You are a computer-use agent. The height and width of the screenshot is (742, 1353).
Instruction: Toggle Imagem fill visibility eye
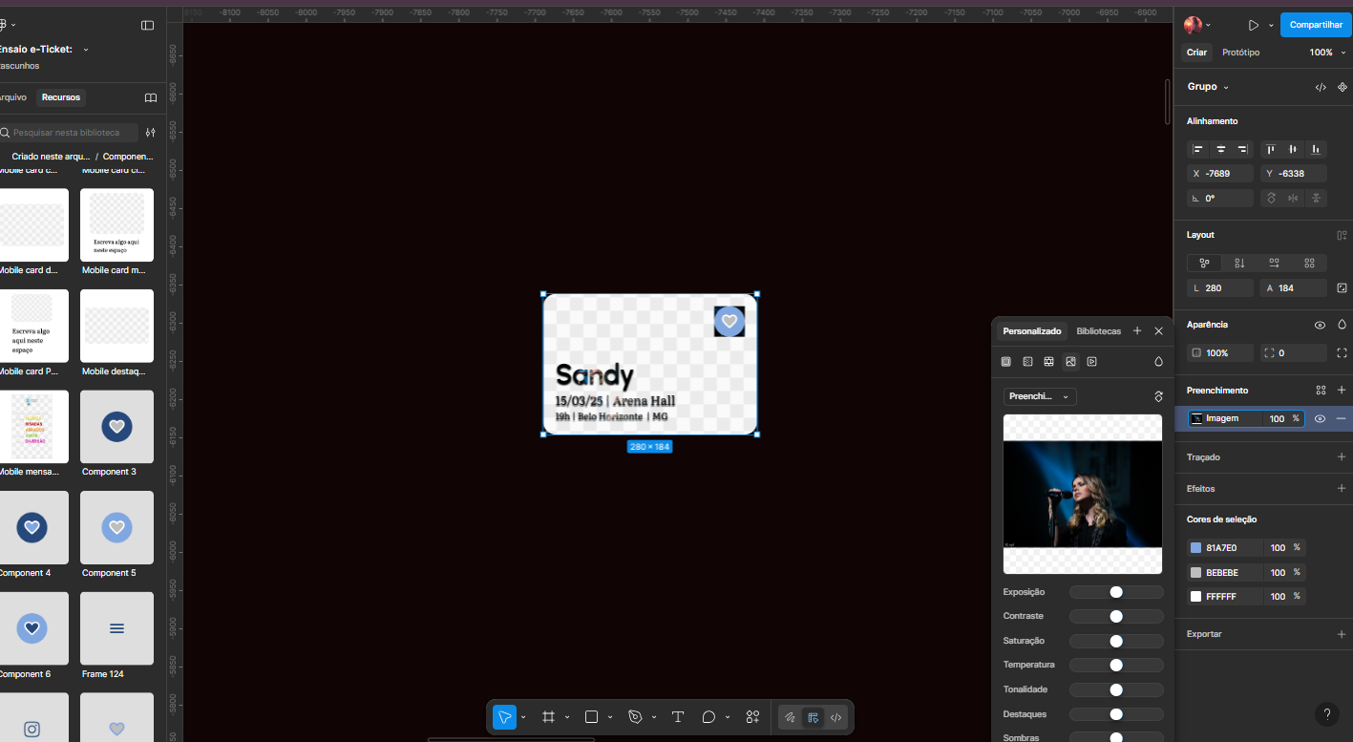tap(1320, 418)
